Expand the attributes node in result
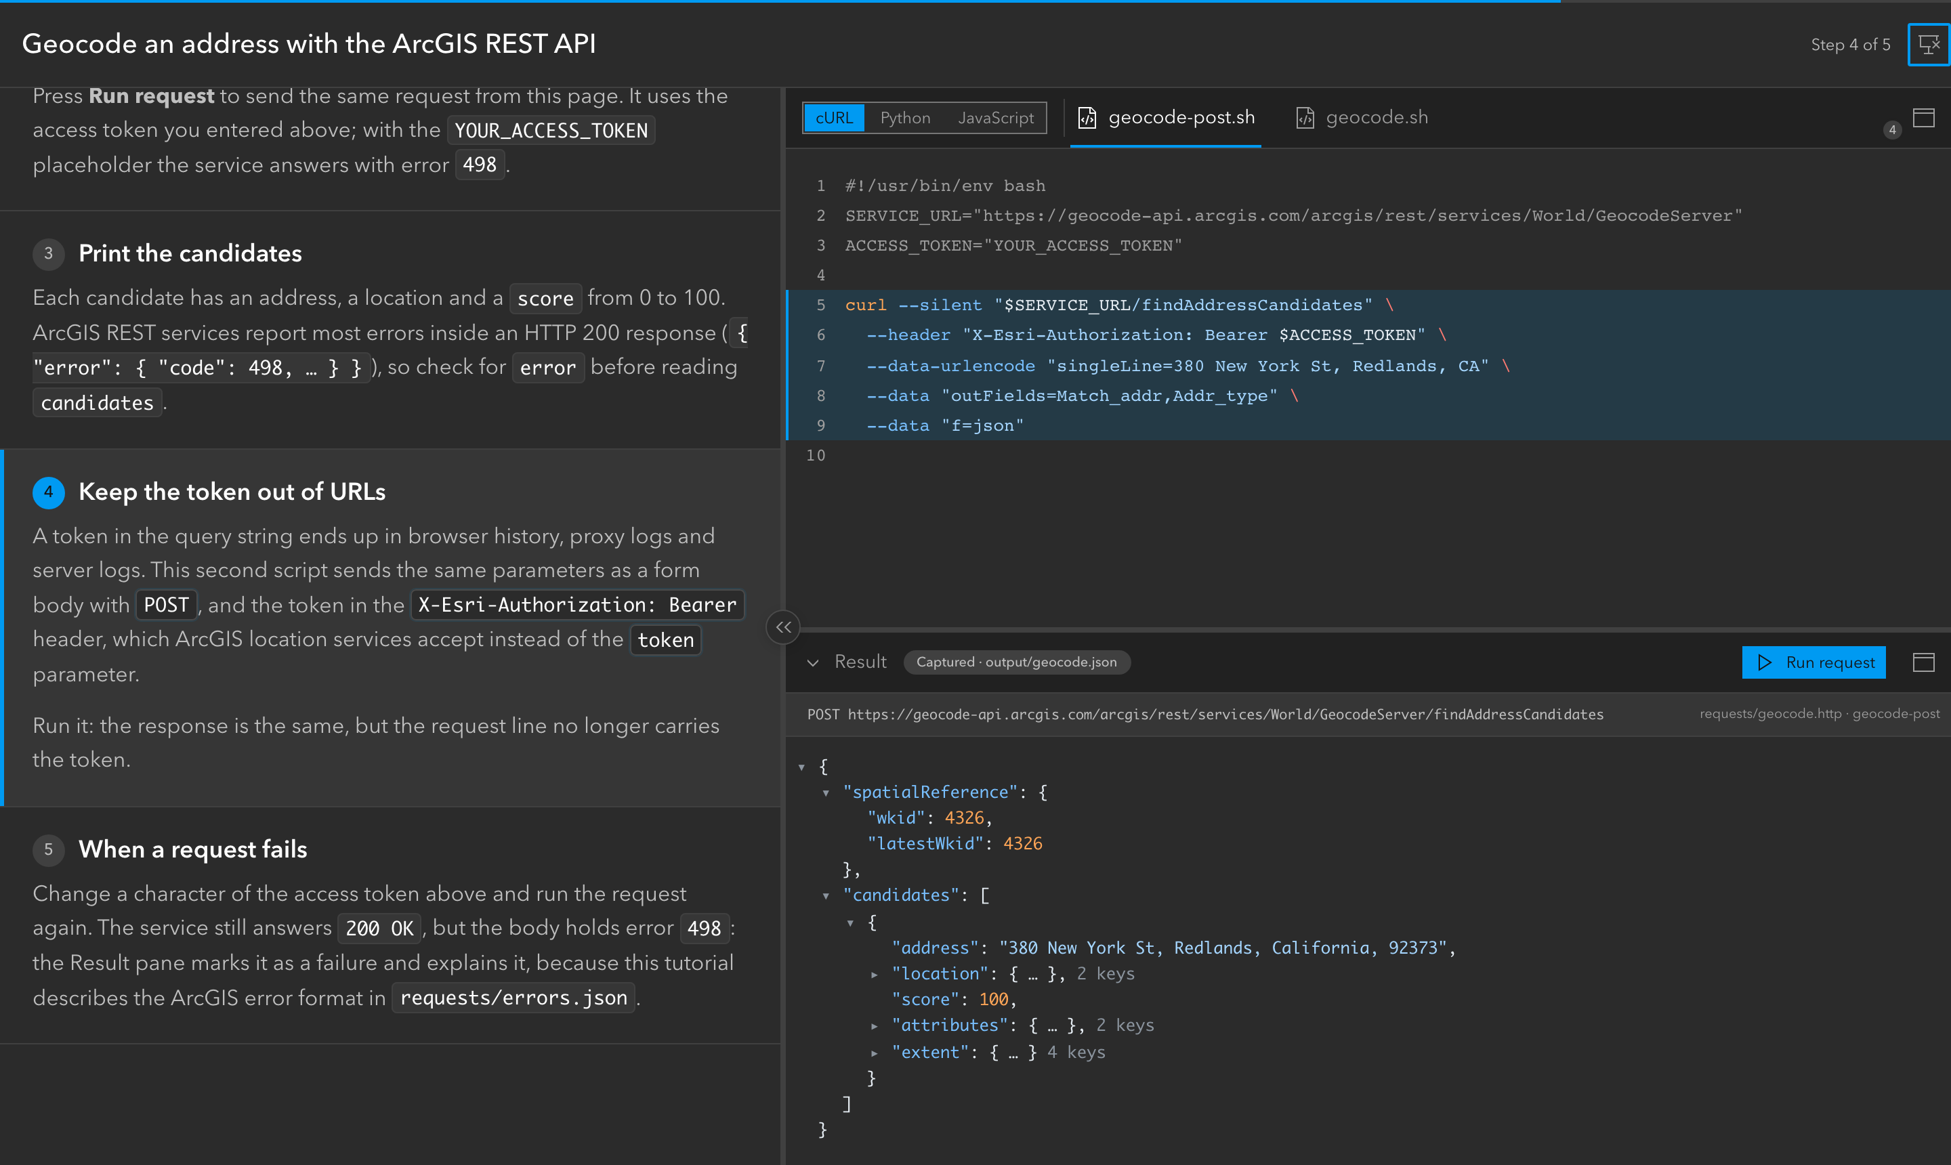The image size is (1951, 1165). (x=875, y=1026)
